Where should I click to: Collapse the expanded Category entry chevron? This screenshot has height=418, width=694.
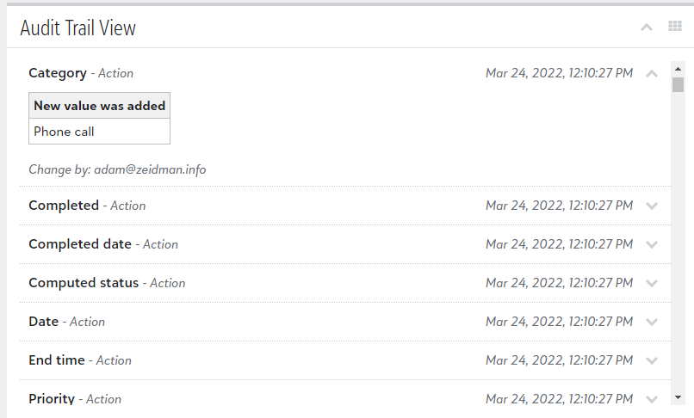[x=652, y=73]
